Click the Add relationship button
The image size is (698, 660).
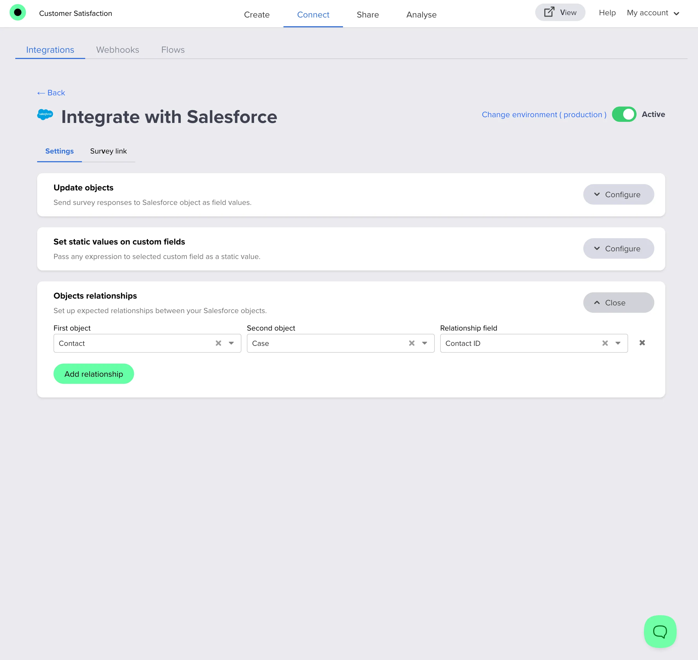coord(94,374)
